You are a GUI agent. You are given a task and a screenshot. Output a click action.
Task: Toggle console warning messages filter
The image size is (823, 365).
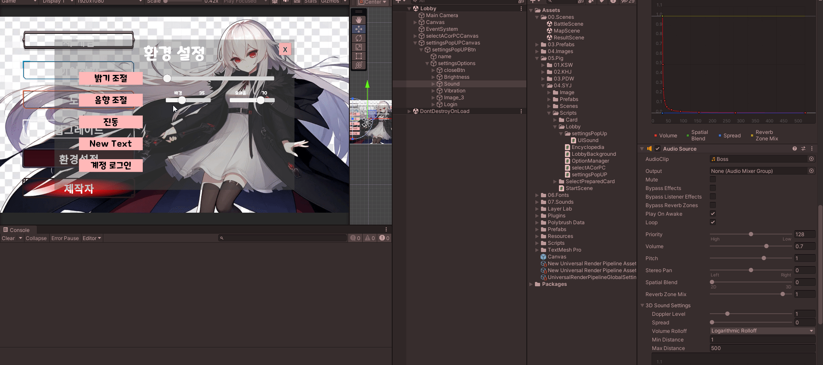pyautogui.click(x=370, y=238)
